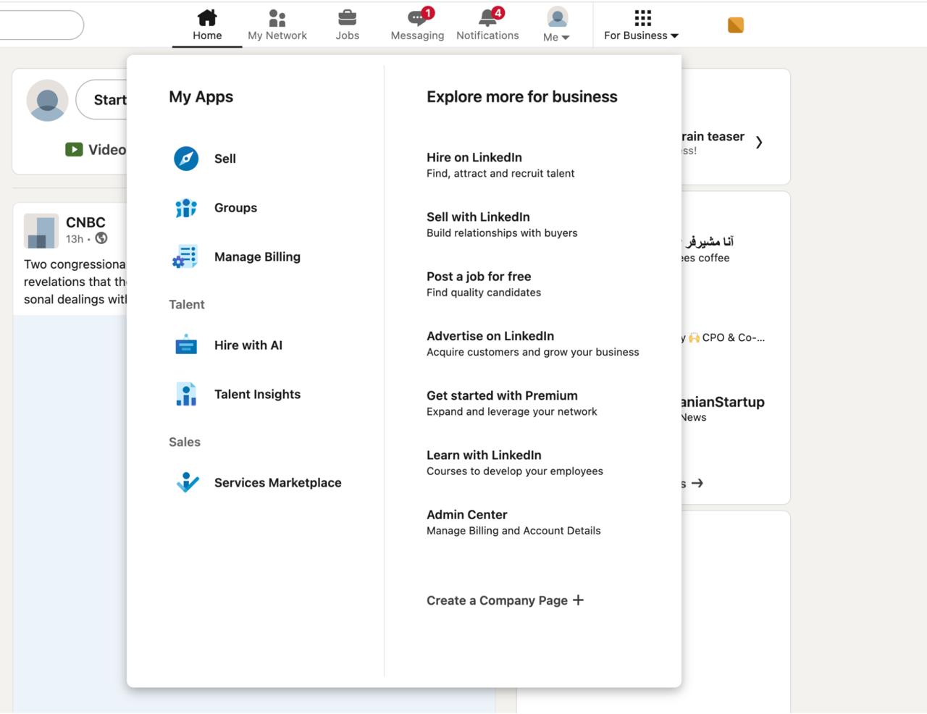
Task: Open the Sell compass icon app
Action: 186,159
